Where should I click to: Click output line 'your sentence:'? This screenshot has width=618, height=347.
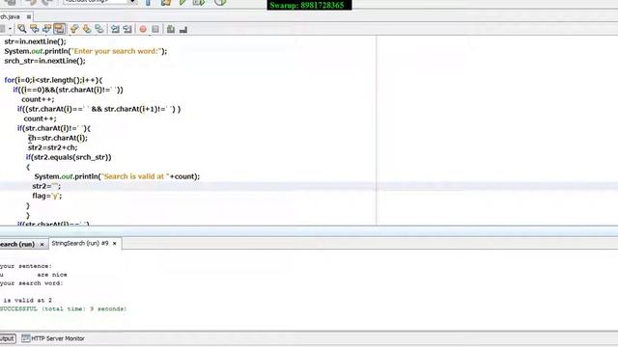tap(26, 266)
